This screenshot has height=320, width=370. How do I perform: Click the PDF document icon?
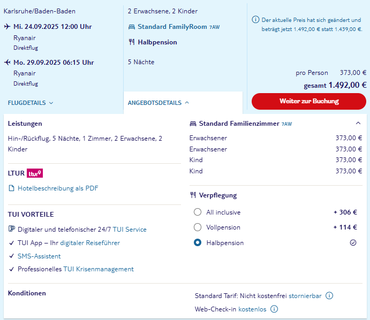click(x=11, y=188)
